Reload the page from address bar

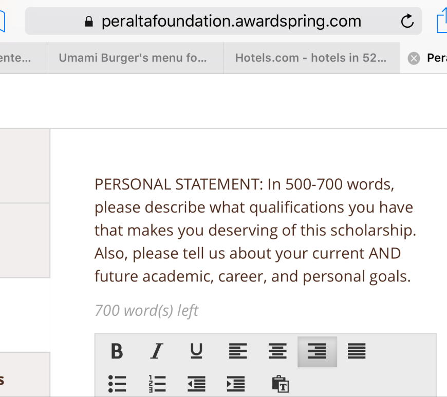[x=407, y=21]
